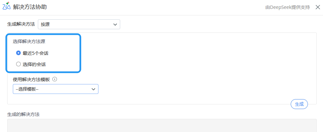Viewport: 323px width, 132px height.
Task: Click the 生成解决方法 field label
Action: 21,24
